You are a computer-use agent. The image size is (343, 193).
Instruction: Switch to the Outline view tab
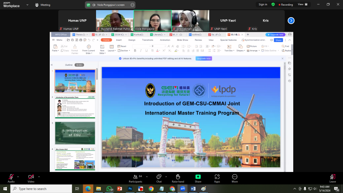69,65
